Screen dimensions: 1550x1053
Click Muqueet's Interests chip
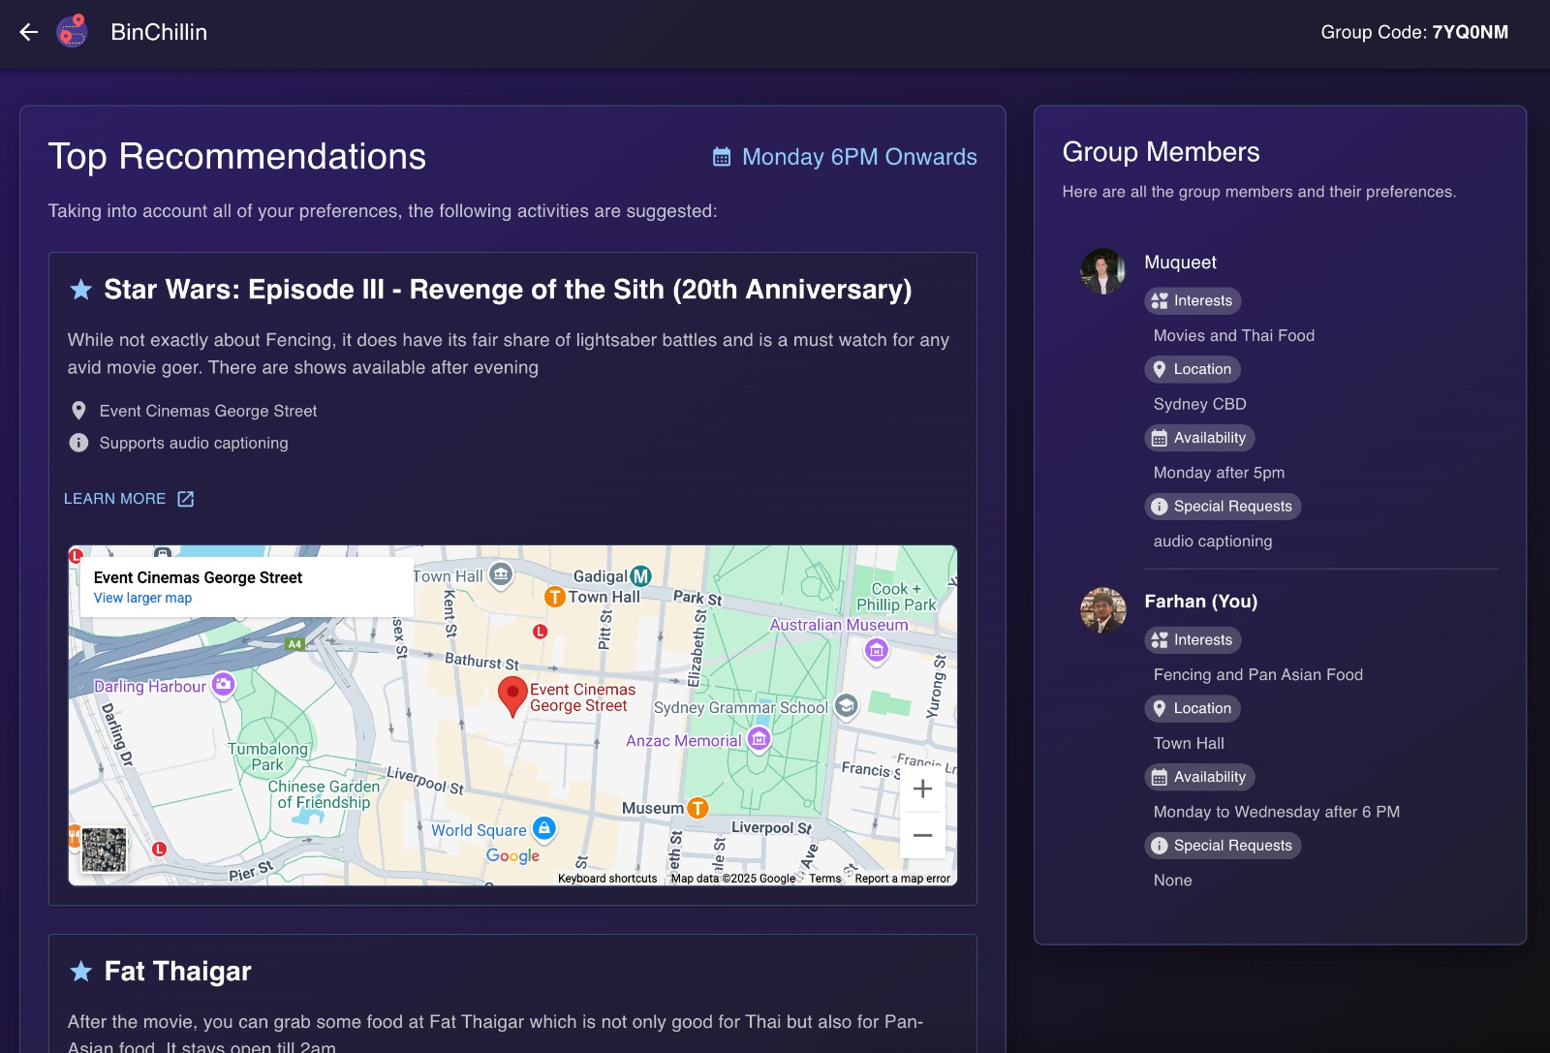click(1193, 300)
